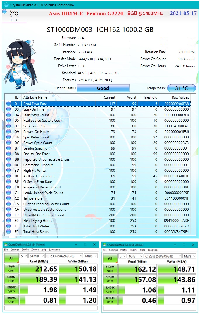Start RND4K Q32T1 test in 64MiB window
Image resolution: width=200 pixels, height=314 pixels.
pyautogui.click(x=11, y=289)
